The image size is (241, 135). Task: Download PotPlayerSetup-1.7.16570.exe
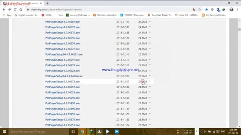(63, 33)
